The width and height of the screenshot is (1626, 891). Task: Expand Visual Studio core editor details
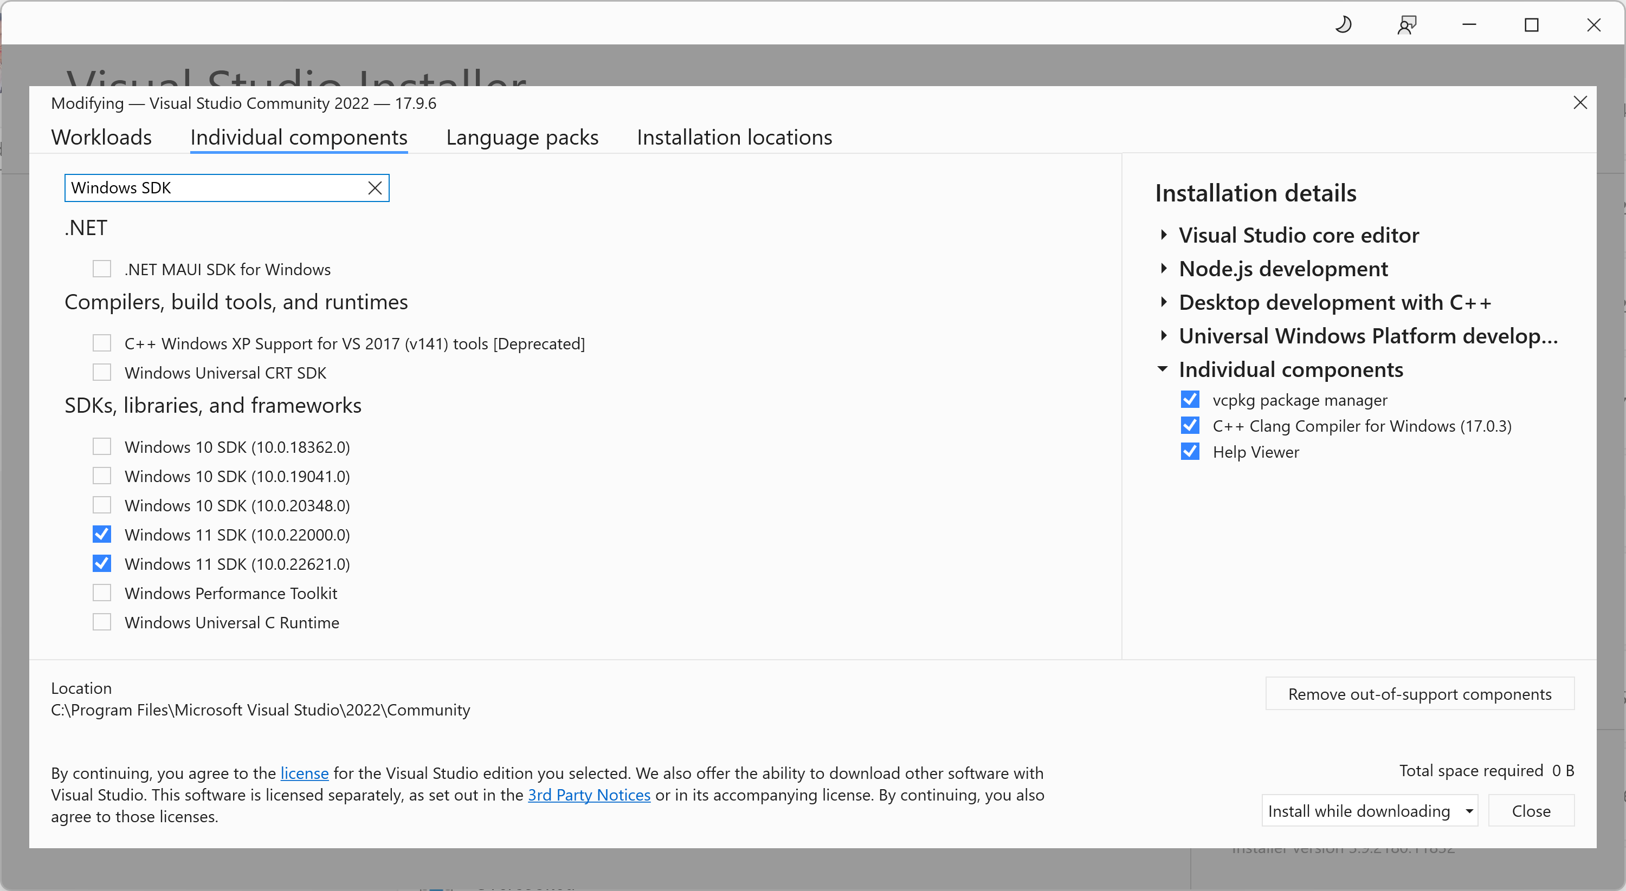click(1163, 235)
